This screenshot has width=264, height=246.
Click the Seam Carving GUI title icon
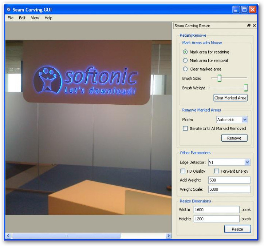(x=9, y=9)
